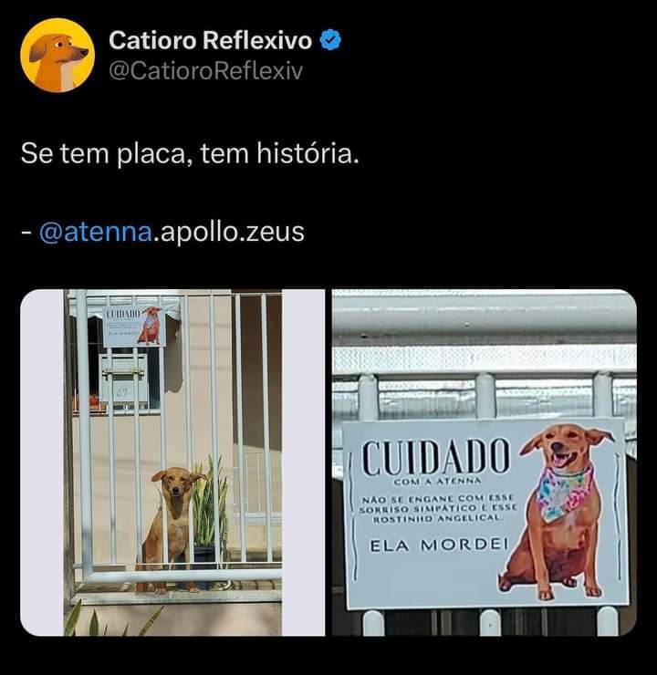The image size is (657, 675).
Task: Click the white gate rail above the sign
Action: coord(485,317)
